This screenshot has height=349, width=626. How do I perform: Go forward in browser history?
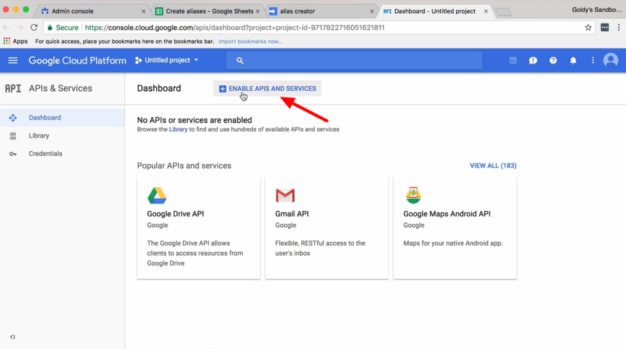tap(19, 27)
